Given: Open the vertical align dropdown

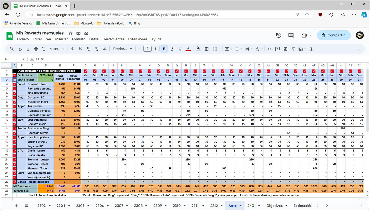Looking at the screenshot, I should 239,49.
